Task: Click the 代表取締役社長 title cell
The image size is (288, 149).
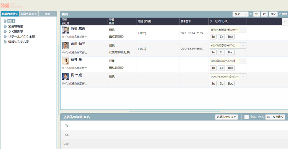Action: 119,52
